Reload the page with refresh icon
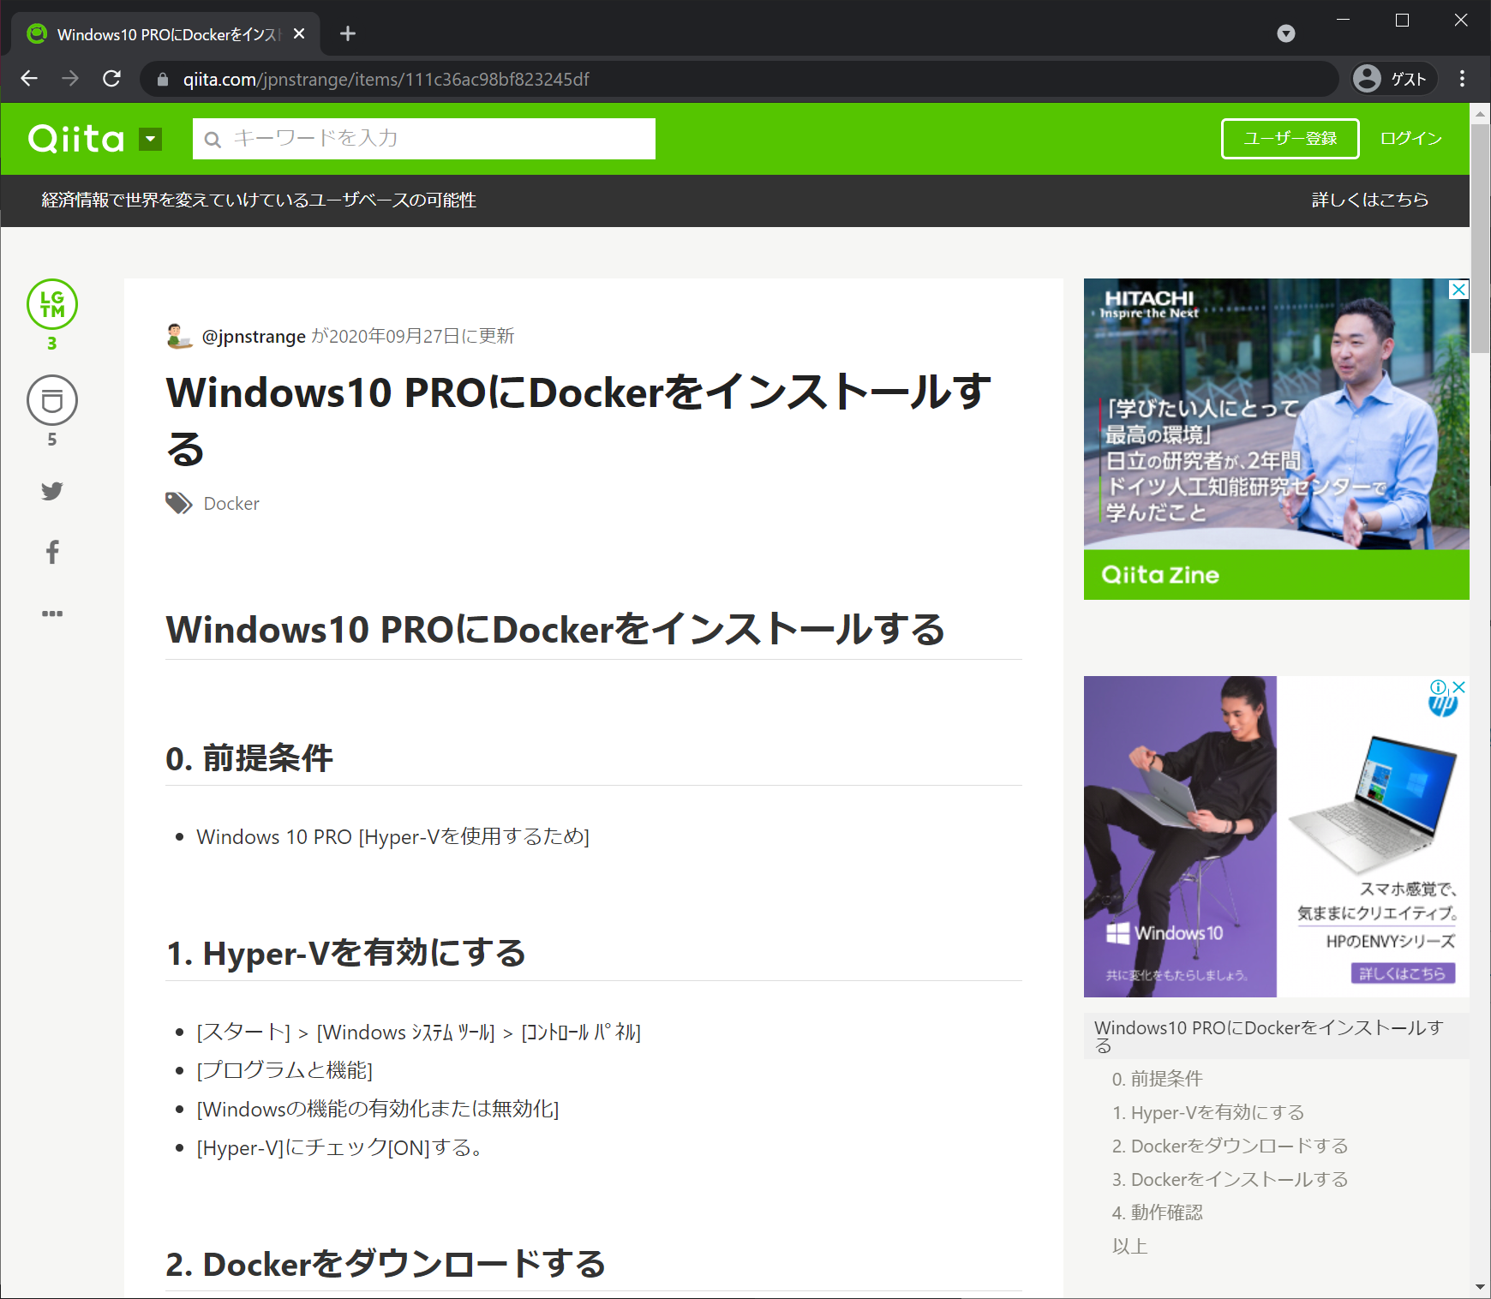The width and height of the screenshot is (1491, 1299). coord(111,79)
